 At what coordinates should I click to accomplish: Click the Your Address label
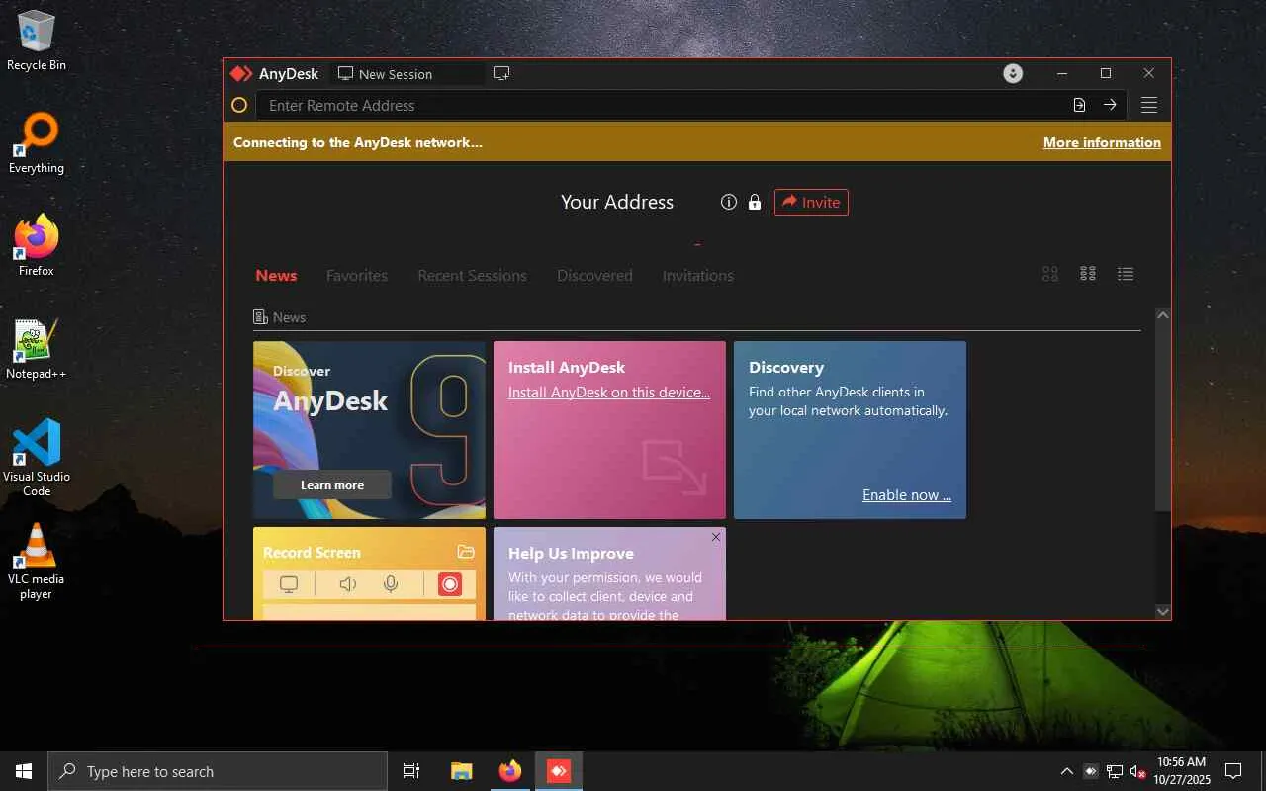pyautogui.click(x=617, y=202)
